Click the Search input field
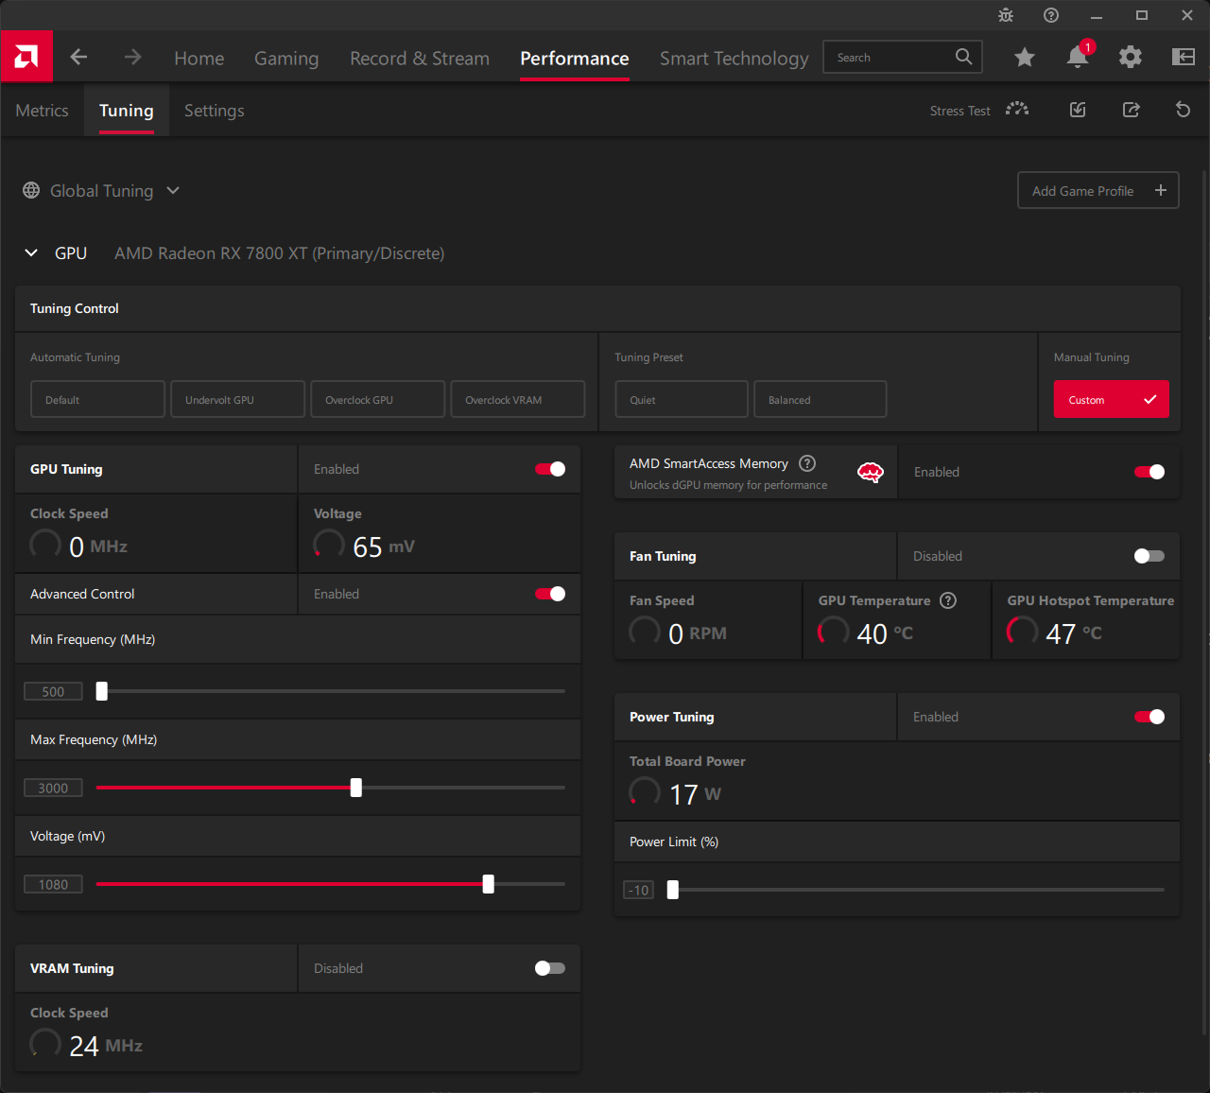 (x=903, y=57)
